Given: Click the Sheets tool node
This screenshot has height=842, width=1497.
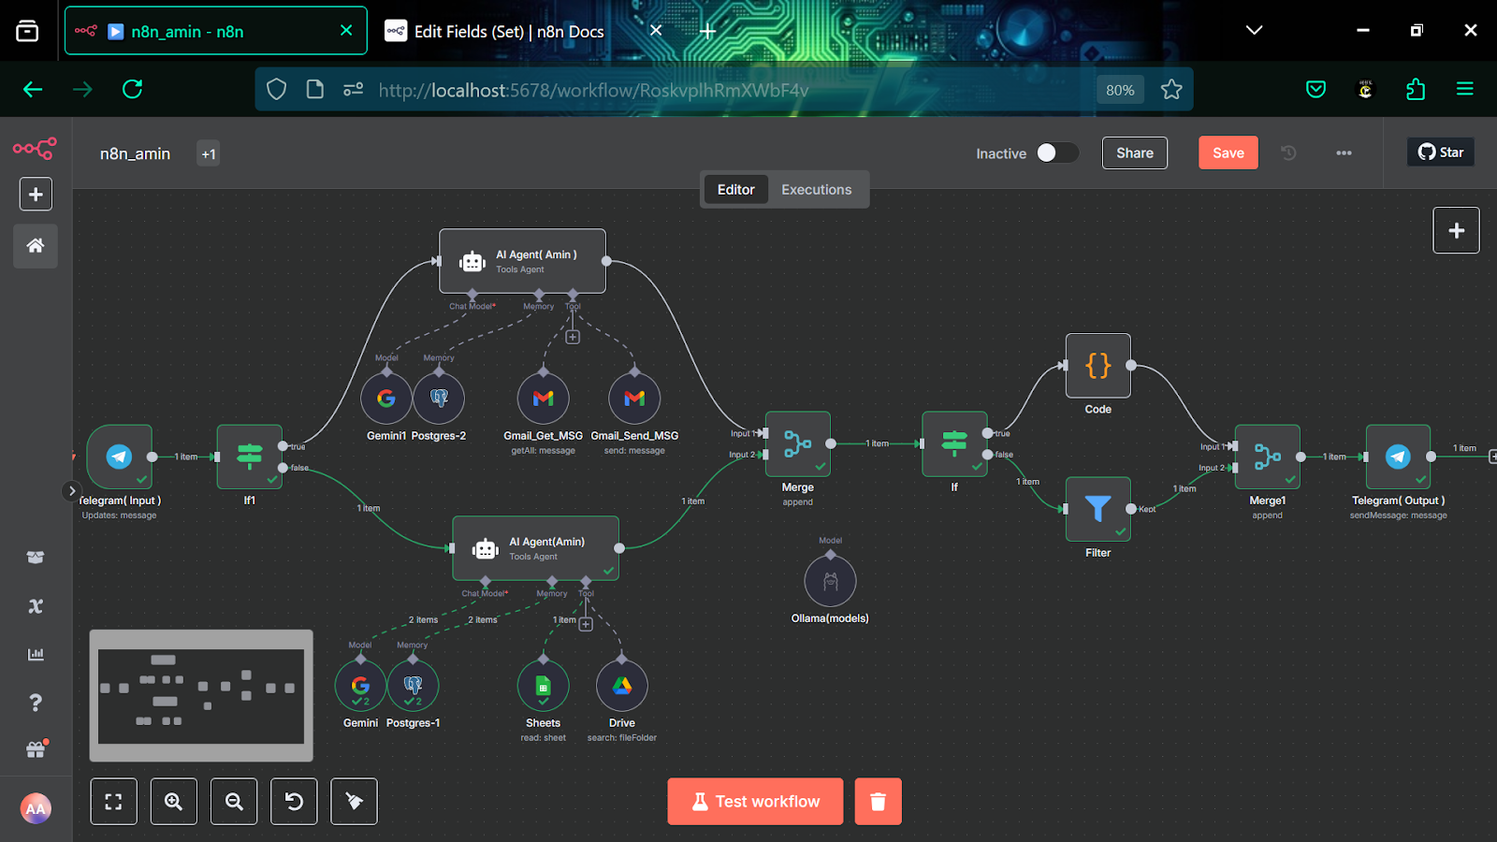Looking at the screenshot, I should click(543, 686).
